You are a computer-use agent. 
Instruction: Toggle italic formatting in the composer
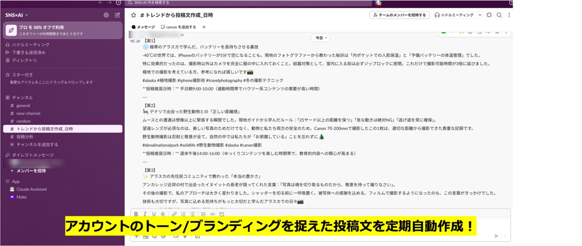tap(145, 214)
